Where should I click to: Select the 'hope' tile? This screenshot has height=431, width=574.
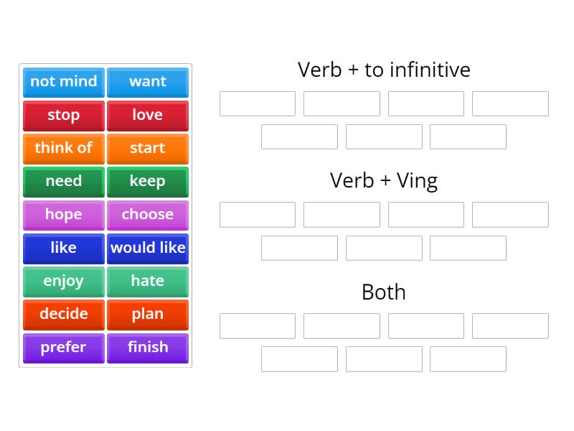[63, 215]
